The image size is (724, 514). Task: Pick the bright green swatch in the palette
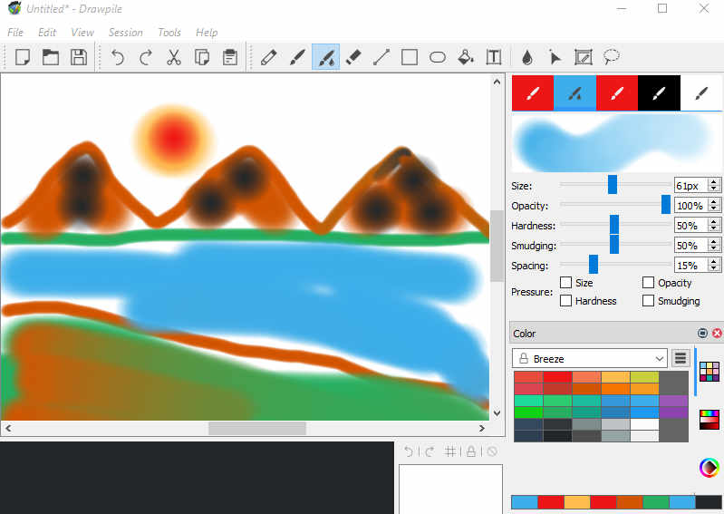(528, 412)
